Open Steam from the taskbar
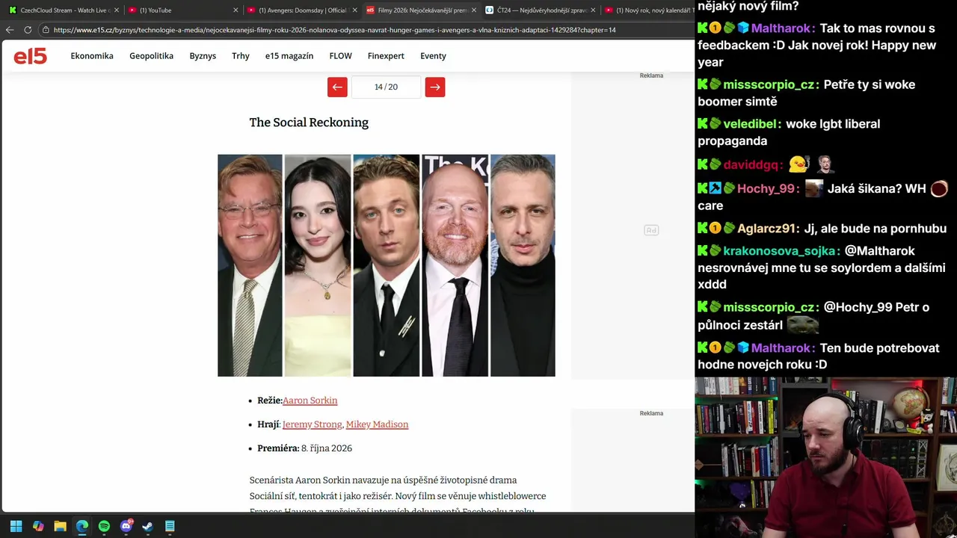This screenshot has height=538, width=957. (x=148, y=526)
